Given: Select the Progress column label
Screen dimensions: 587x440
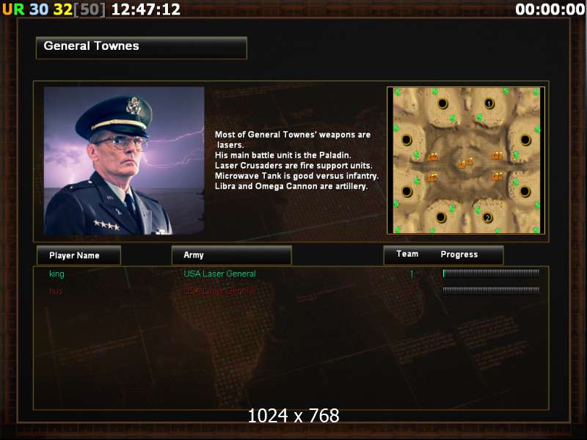Looking at the screenshot, I should click(459, 254).
